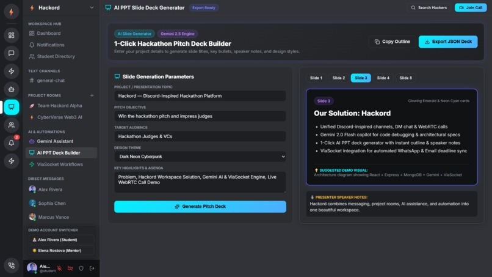Click the phone call icon at rail bottom
This screenshot has width=492, height=277.
[x=12, y=265]
